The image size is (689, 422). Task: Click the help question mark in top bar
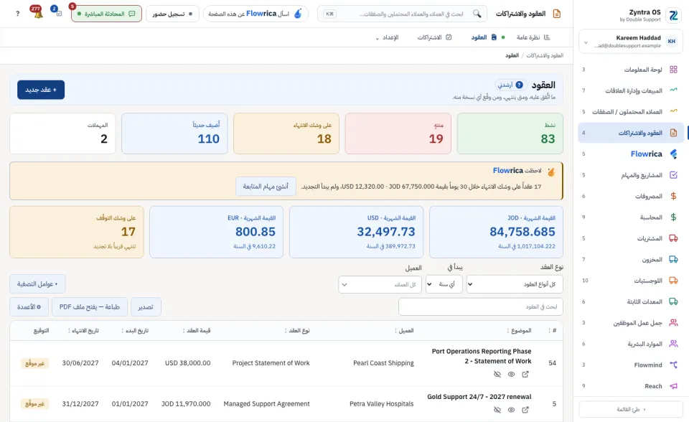(x=17, y=14)
